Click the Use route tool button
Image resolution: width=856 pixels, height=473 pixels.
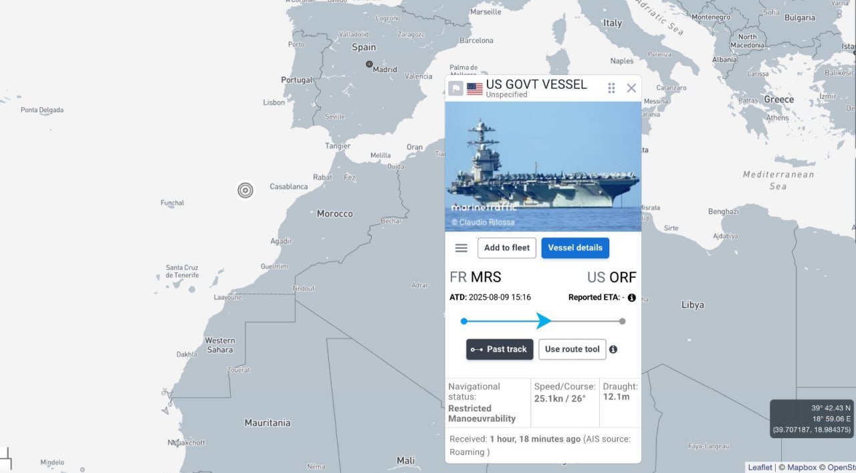(572, 349)
